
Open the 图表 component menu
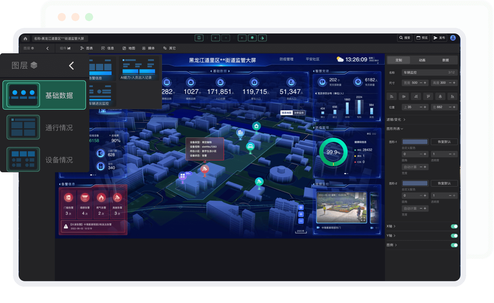pos(87,48)
